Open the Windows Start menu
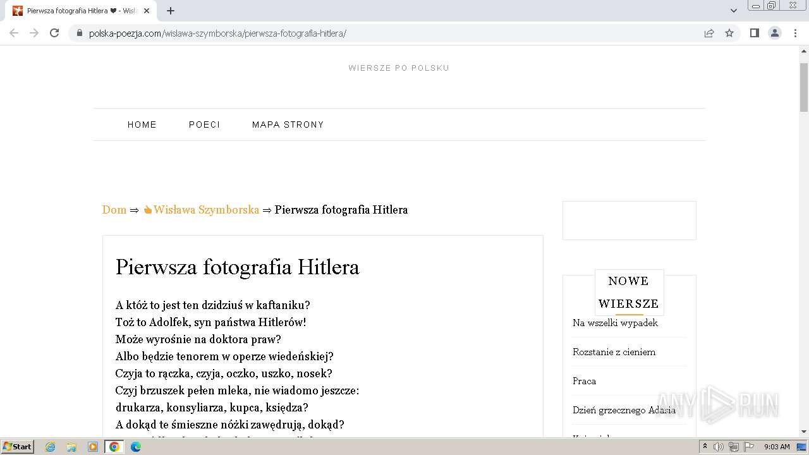 (17, 446)
